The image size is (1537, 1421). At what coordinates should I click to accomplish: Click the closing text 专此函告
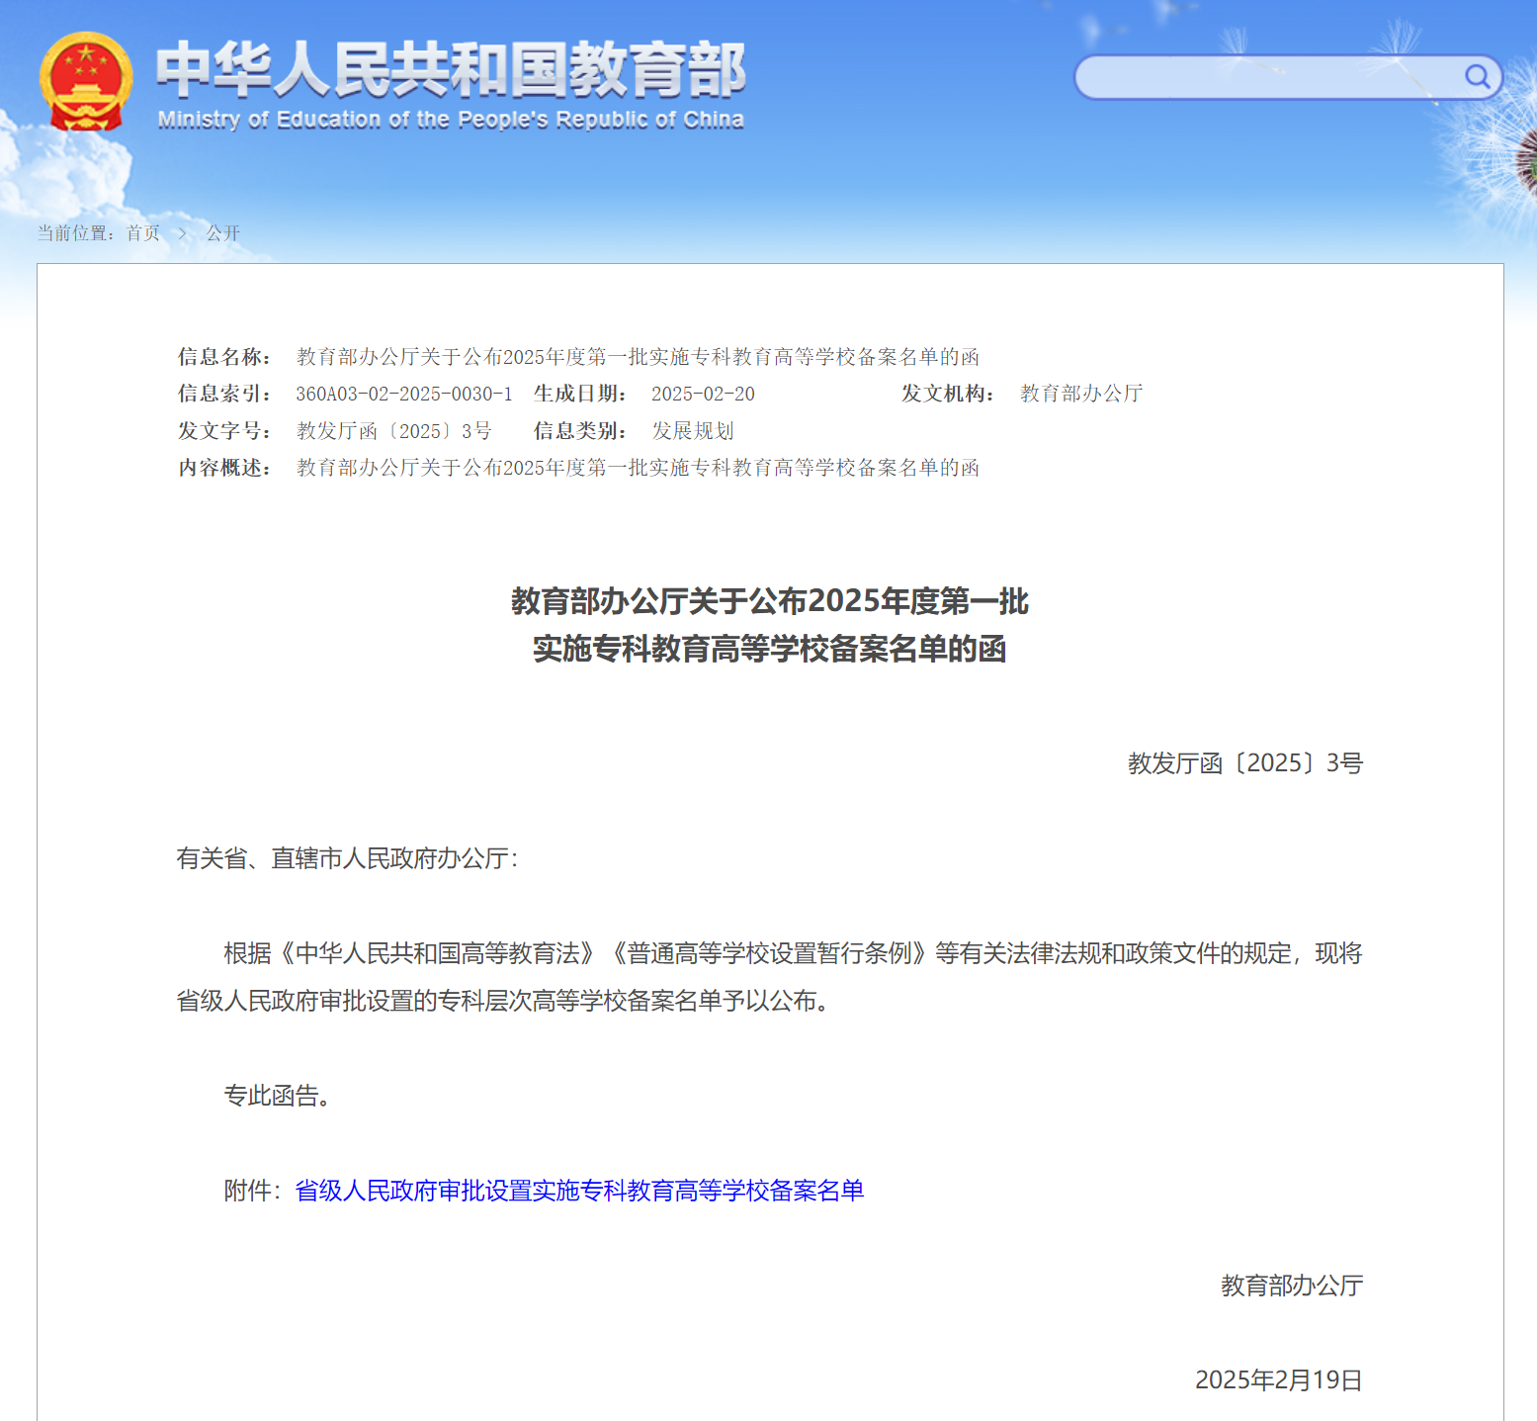click(278, 1096)
